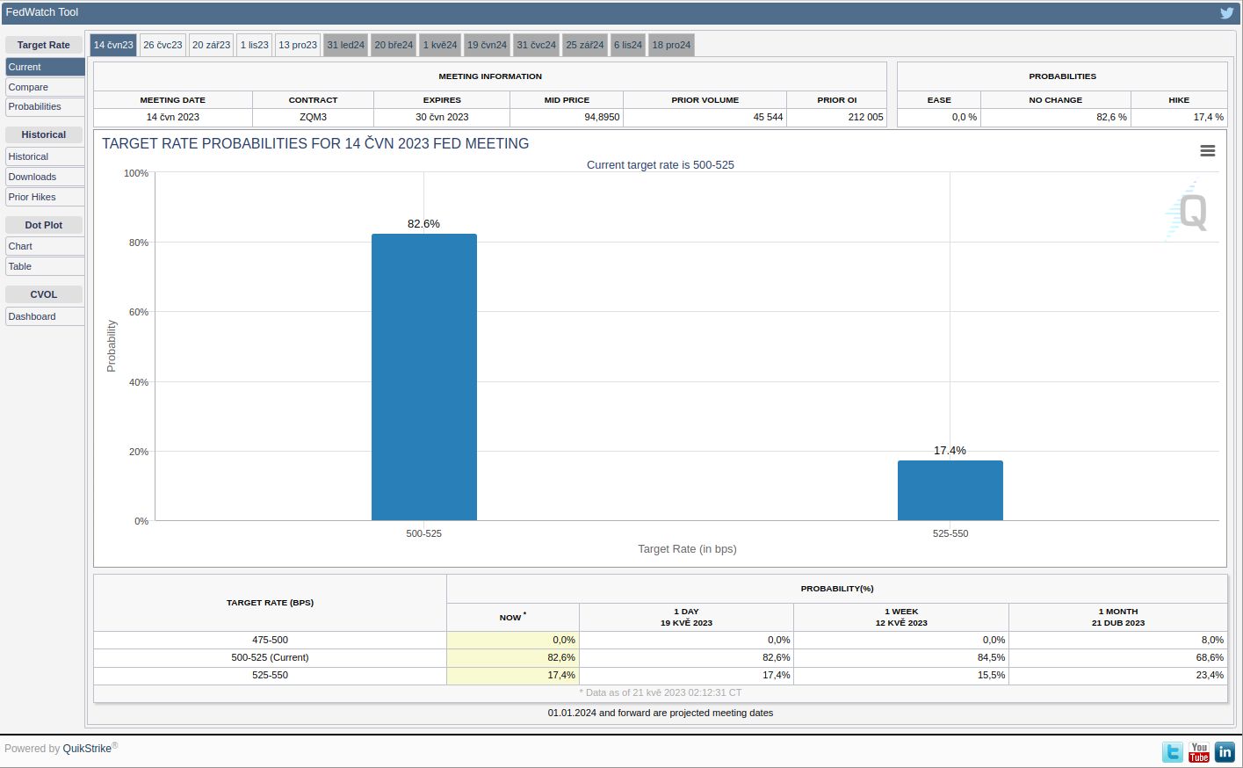This screenshot has width=1243, height=768.
Task: Open Compare in the sidebar
Action: (45, 87)
